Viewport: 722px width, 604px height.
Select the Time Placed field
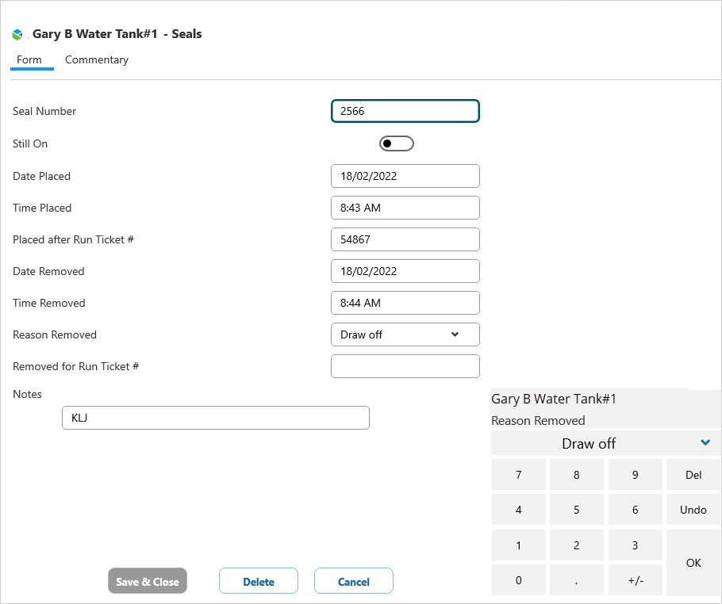pos(405,208)
